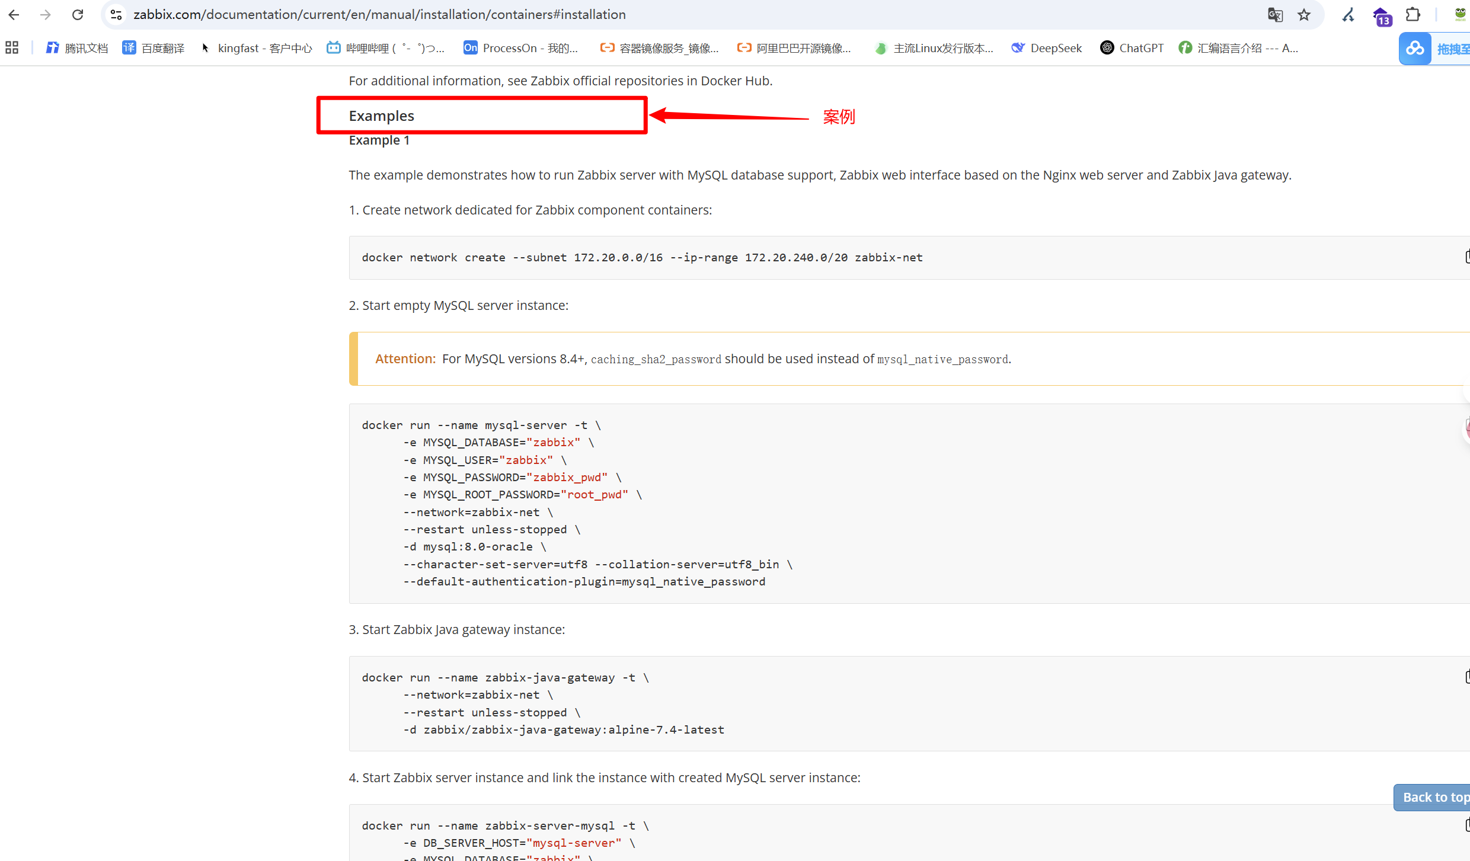Open the DeepSeek bookmark
Viewport: 1470px width, 861px height.
pos(1047,48)
